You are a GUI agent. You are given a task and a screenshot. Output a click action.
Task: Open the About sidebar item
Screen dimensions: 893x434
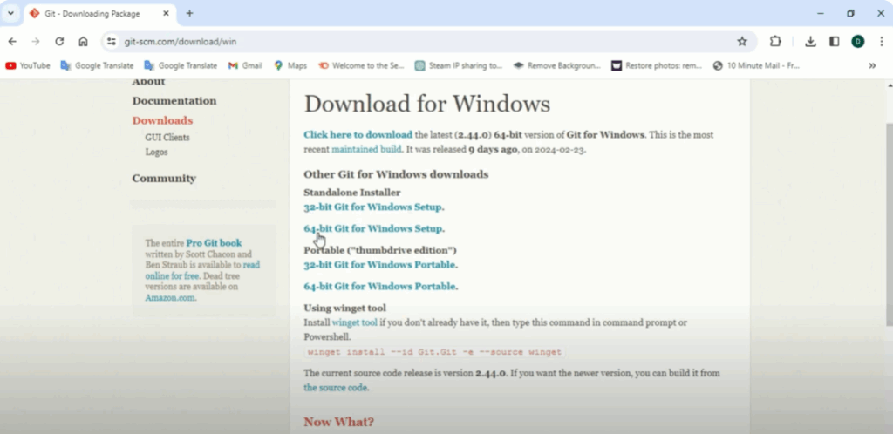[148, 82]
